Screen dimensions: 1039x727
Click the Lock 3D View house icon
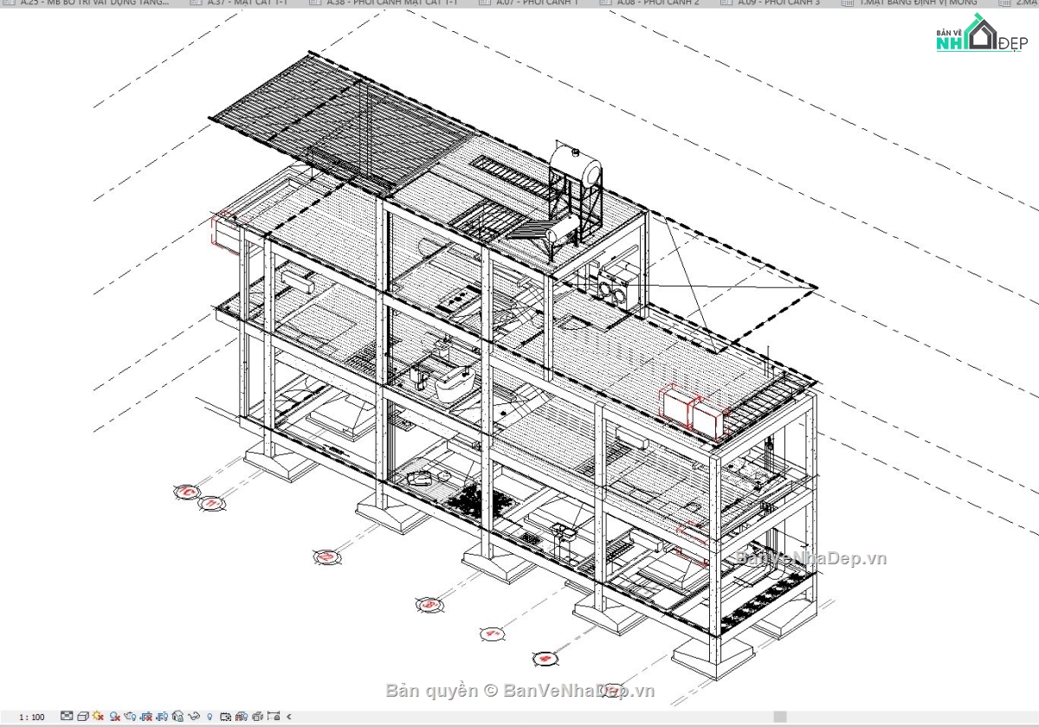177,716
